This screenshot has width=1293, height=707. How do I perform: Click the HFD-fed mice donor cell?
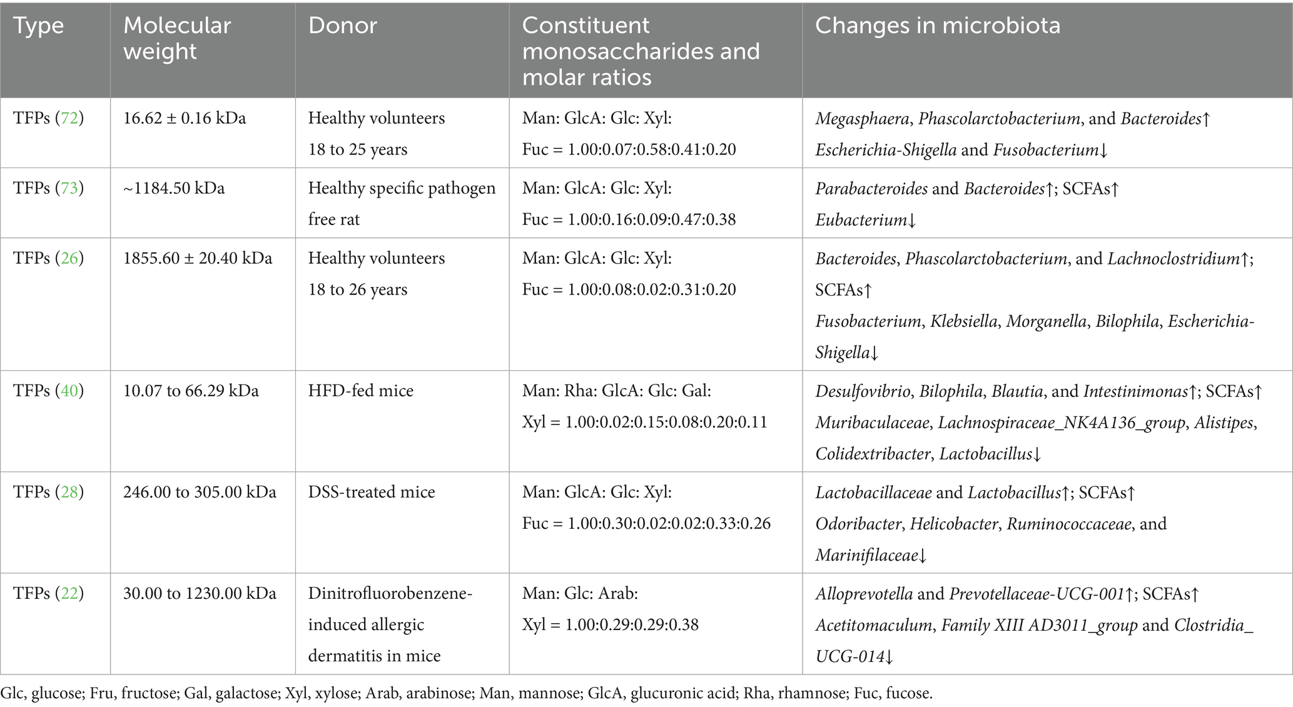point(361,391)
